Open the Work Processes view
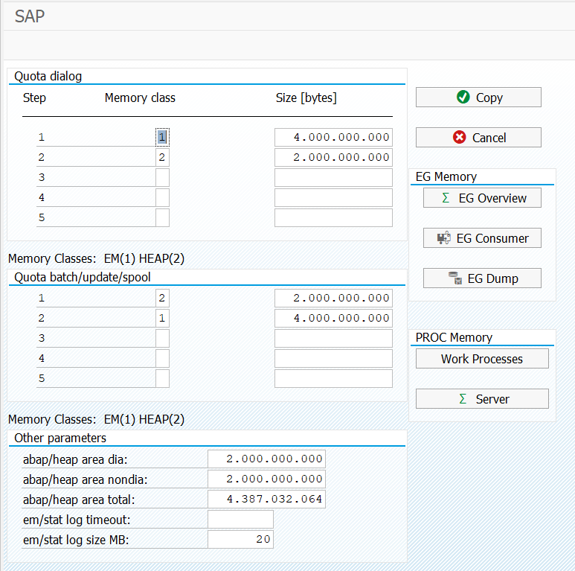This screenshot has width=575, height=571. (482, 359)
